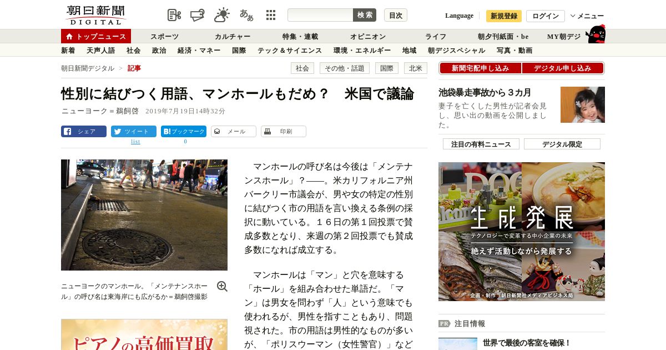Click the 北米 article tag
Screen dimensions: 666x350
[416, 68]
